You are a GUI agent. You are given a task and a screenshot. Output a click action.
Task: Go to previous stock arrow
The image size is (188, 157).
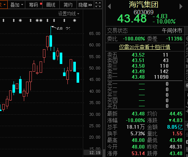pos(109,6)
